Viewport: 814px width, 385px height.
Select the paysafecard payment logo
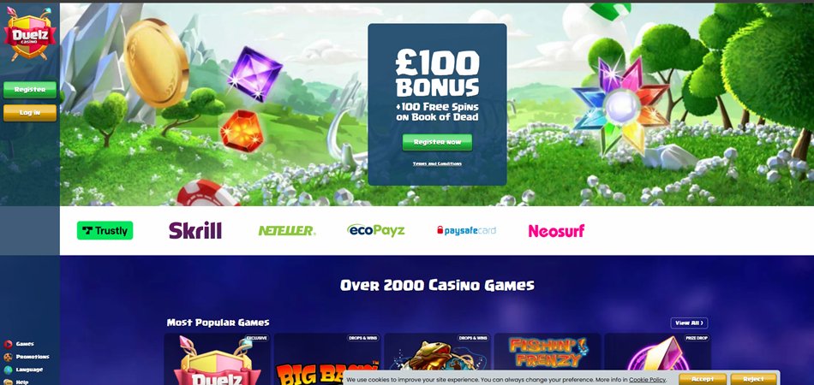[466, 231]
